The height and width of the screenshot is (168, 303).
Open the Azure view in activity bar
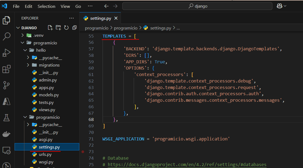pos(6,101)
